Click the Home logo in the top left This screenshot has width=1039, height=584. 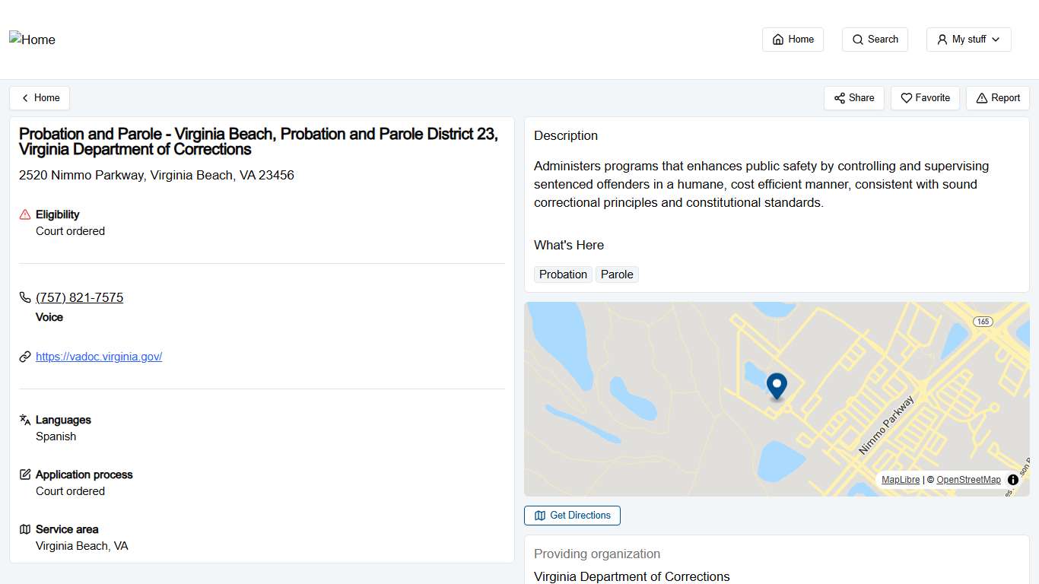[32, 39]
